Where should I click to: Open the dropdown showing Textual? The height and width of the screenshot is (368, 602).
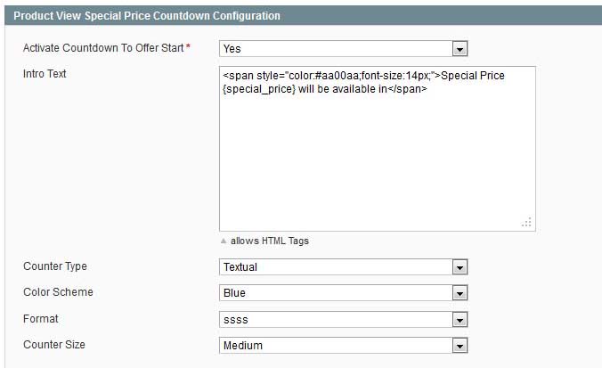pyautogui.click(x=343, y=267)
